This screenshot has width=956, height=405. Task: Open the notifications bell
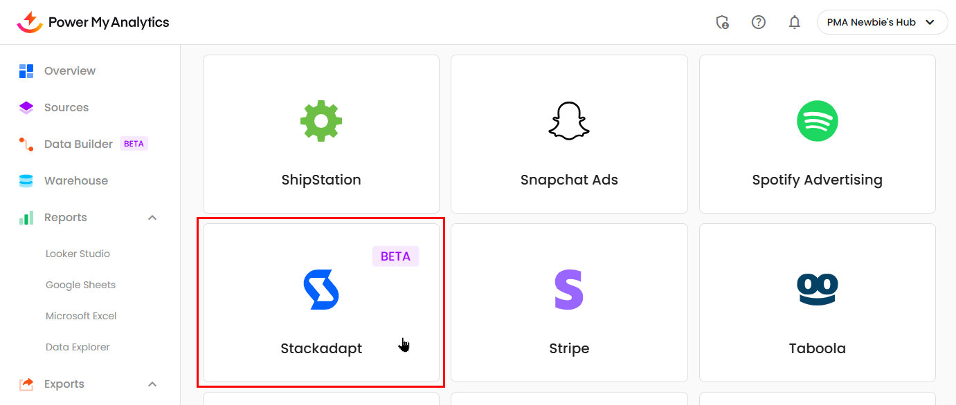pos(795,22)
